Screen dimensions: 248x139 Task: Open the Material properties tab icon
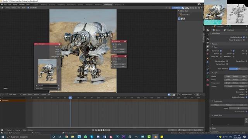tap(208, 80)
